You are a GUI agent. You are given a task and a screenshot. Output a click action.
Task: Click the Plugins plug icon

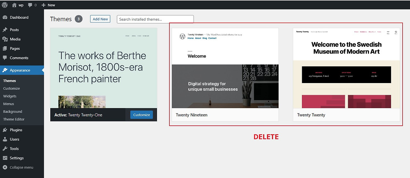point(5,130)
